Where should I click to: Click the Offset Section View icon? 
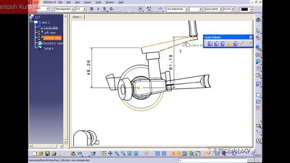(258, 55)
